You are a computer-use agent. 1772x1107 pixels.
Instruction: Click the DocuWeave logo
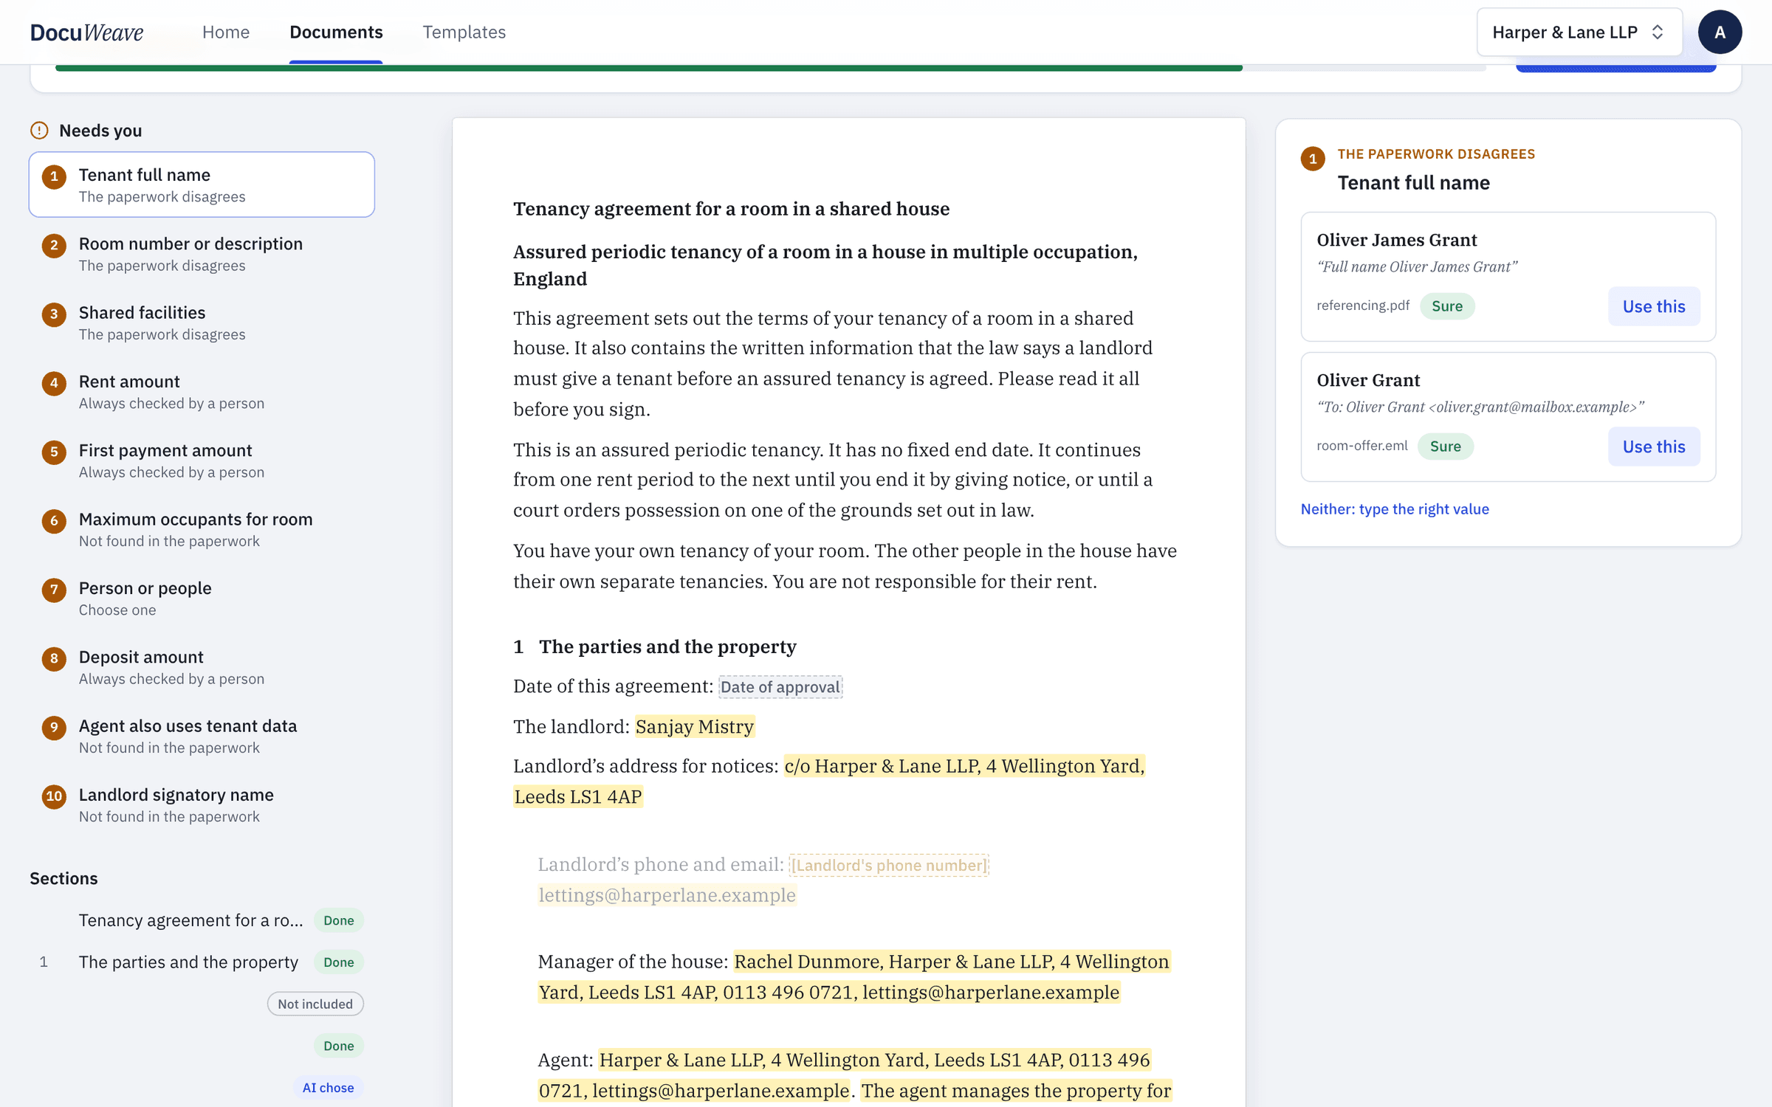click(x=86, y=32)
